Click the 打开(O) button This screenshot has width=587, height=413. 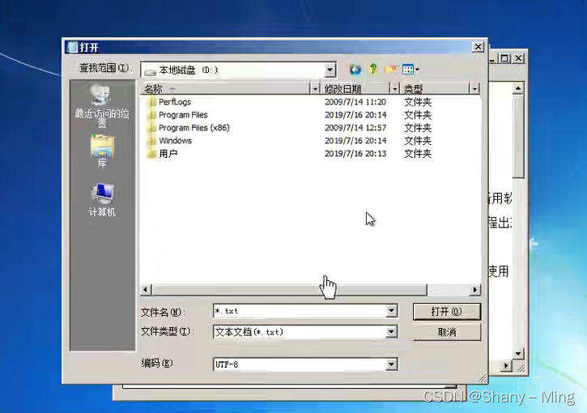(447, 312)
